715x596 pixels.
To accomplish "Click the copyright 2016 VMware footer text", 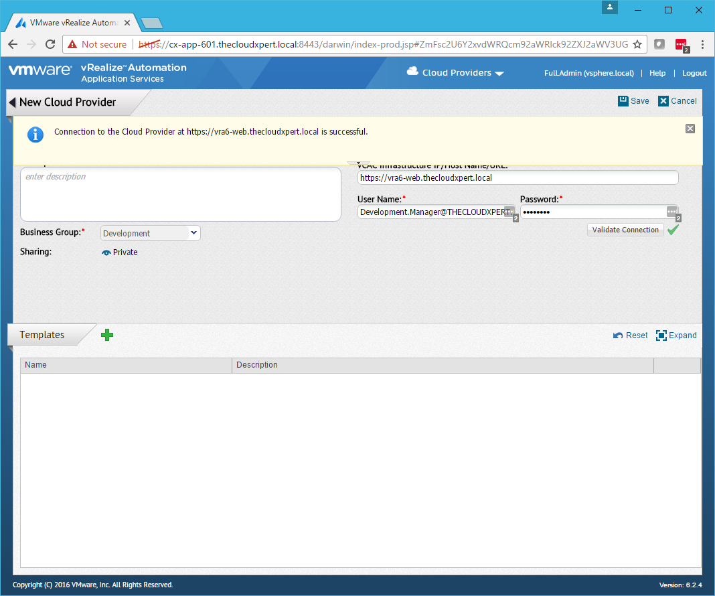I will tap(92, 585).
